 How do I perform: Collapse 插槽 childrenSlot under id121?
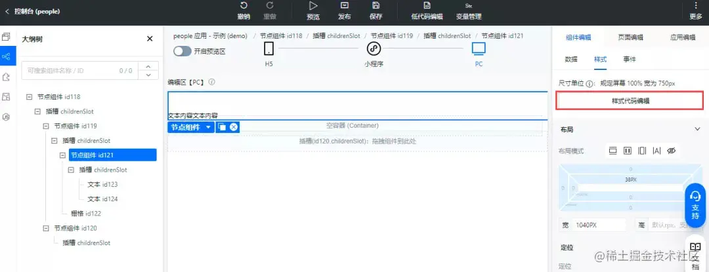[71, 170]
